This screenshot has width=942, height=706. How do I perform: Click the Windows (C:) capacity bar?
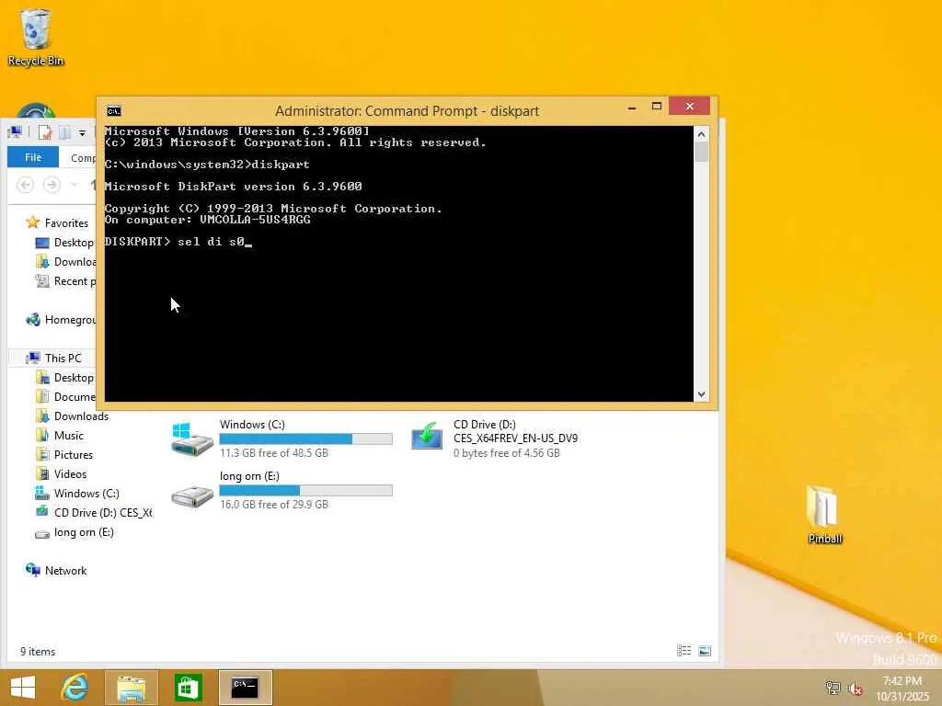[x=305, y=438]
